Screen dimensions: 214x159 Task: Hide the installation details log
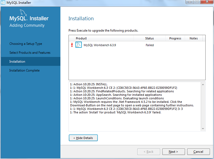[x=83, y=138]
